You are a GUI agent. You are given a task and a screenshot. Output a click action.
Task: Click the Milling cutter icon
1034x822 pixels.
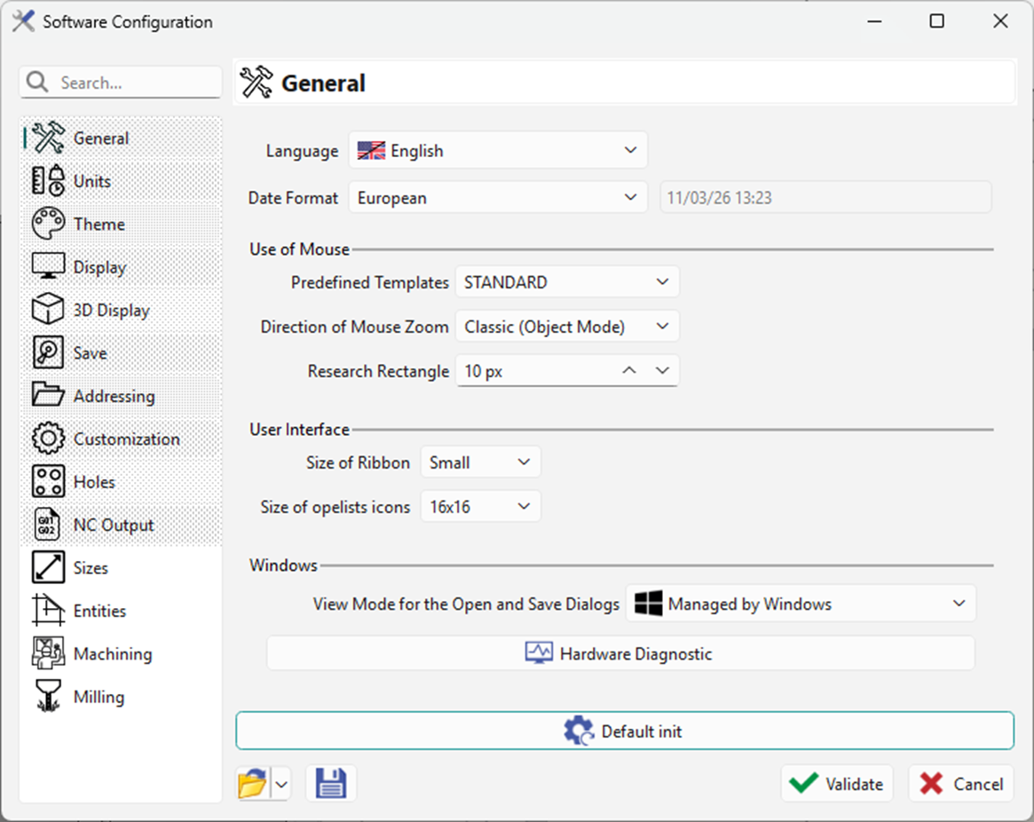[x=48, y=697]
